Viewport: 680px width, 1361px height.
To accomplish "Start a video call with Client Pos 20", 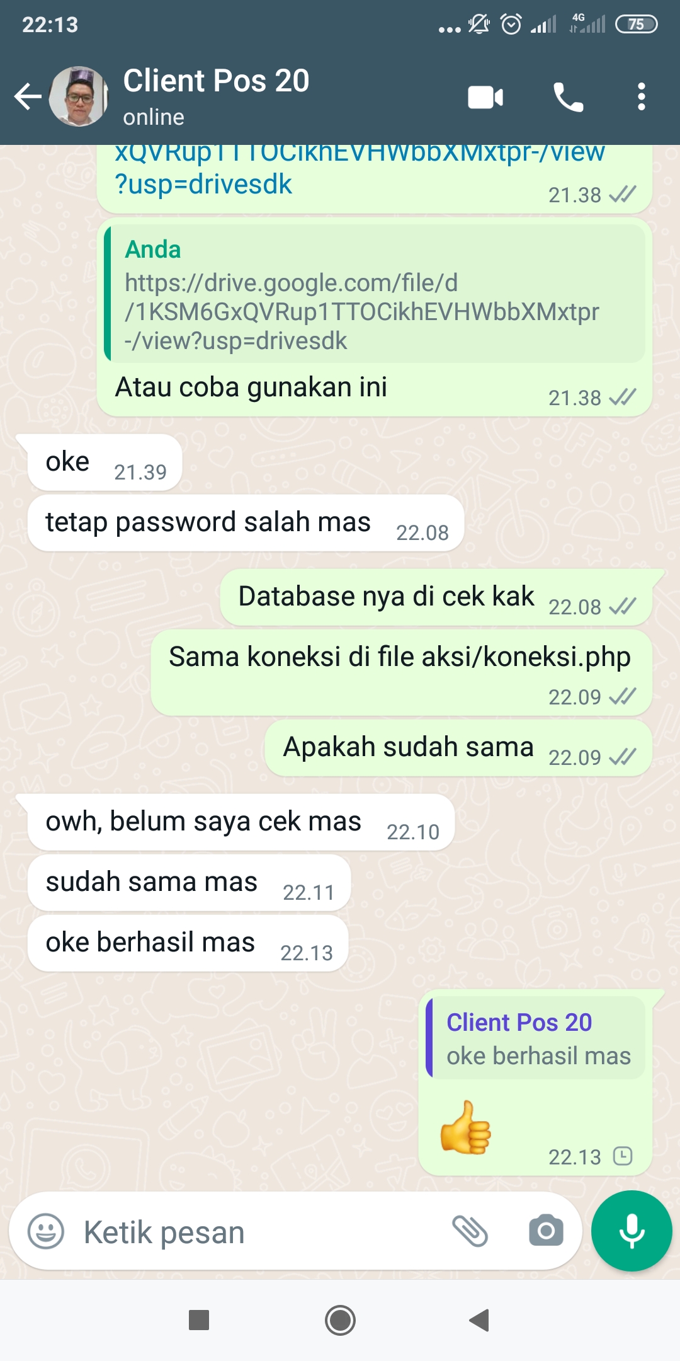I will (x=485, y=98).
